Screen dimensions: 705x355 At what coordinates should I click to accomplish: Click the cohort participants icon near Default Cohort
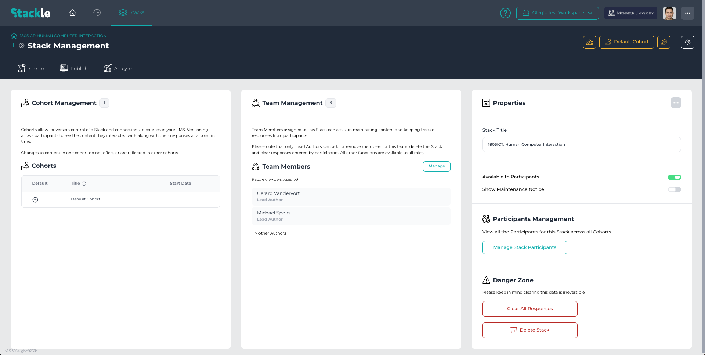click(590, 42)
